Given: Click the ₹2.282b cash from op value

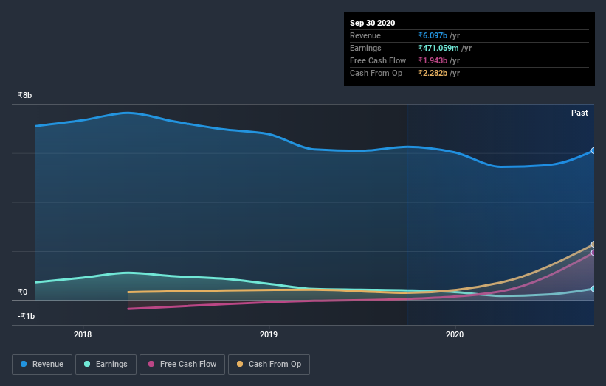Looking at the screenshot, I should click(x=433, y=73).
